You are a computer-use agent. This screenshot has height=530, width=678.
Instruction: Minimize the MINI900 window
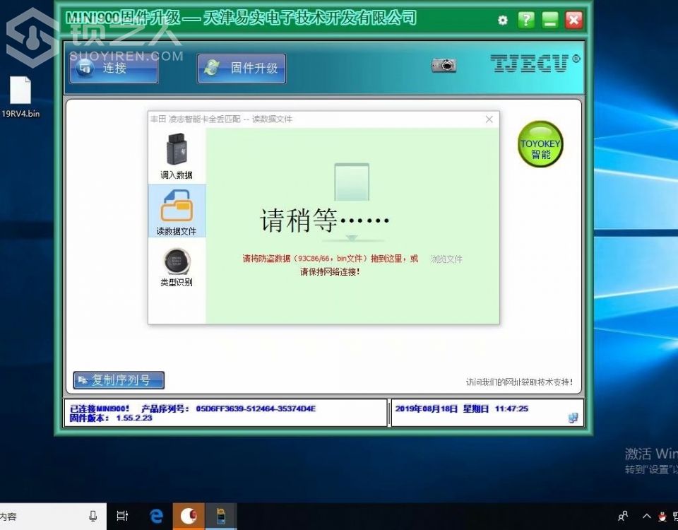click(550, 20)
